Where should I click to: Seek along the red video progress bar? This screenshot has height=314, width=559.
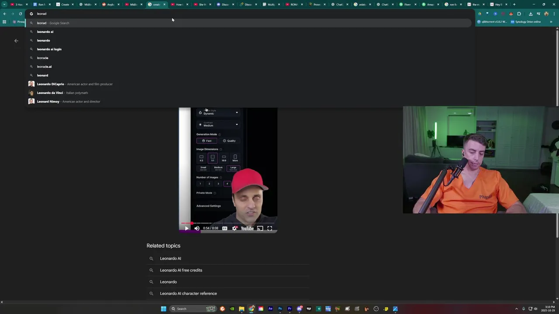point(228,223)
